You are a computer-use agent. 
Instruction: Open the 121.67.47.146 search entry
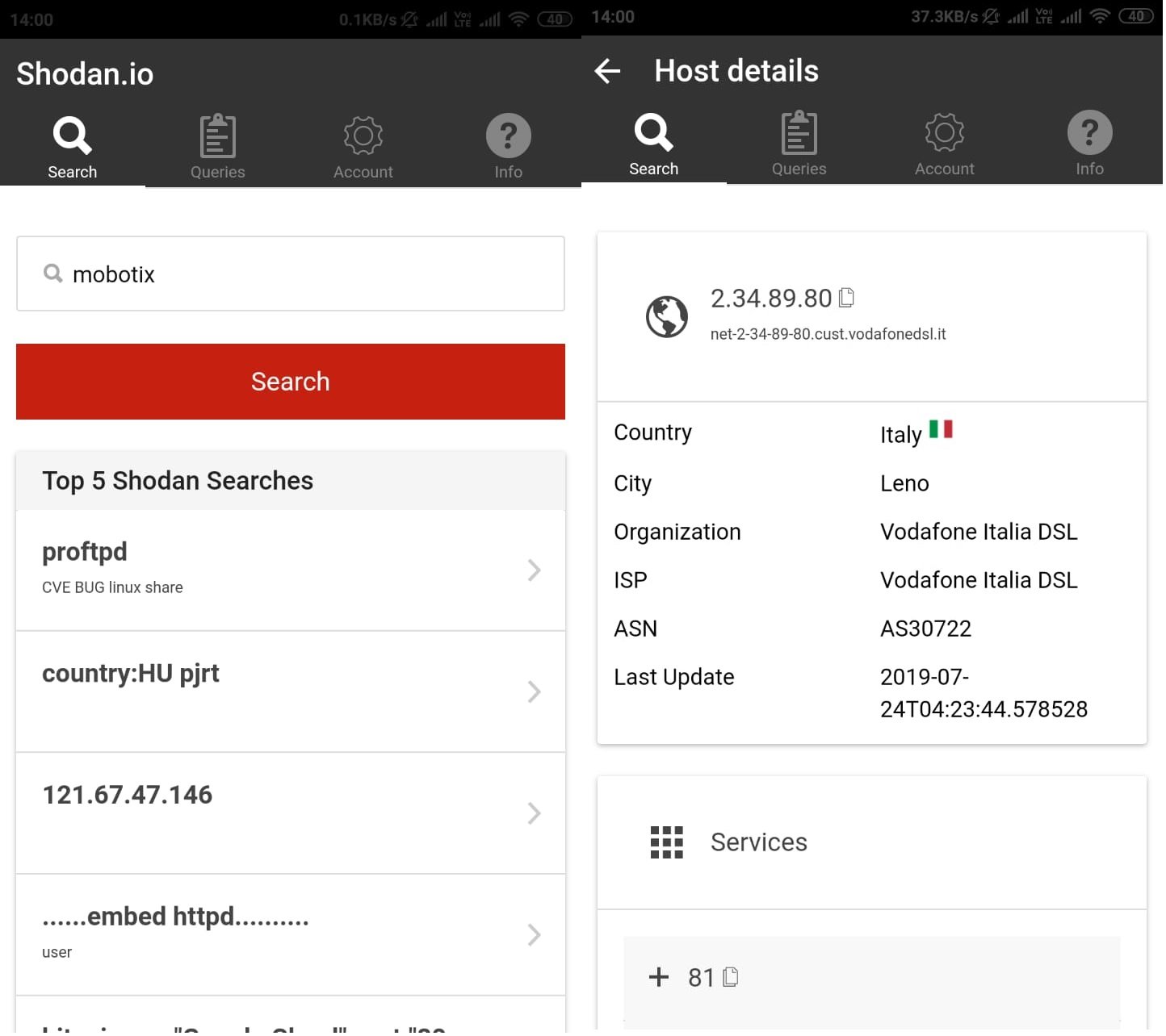point(291,813)
